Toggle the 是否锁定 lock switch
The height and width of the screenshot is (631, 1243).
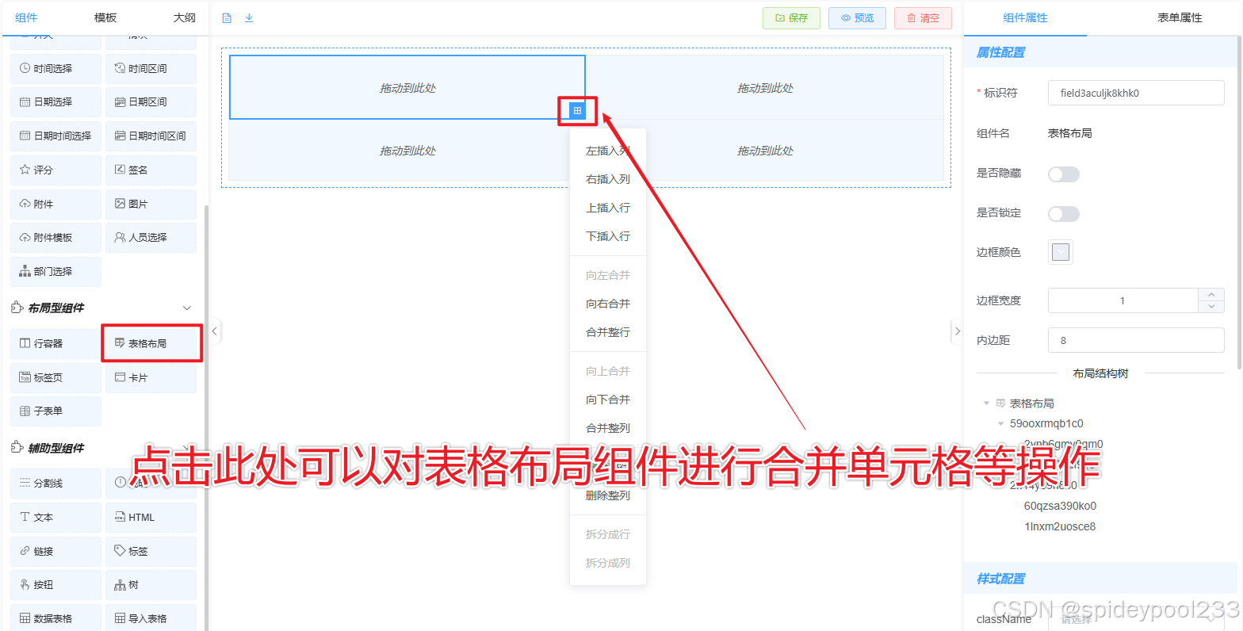[x=1064, y=213]
